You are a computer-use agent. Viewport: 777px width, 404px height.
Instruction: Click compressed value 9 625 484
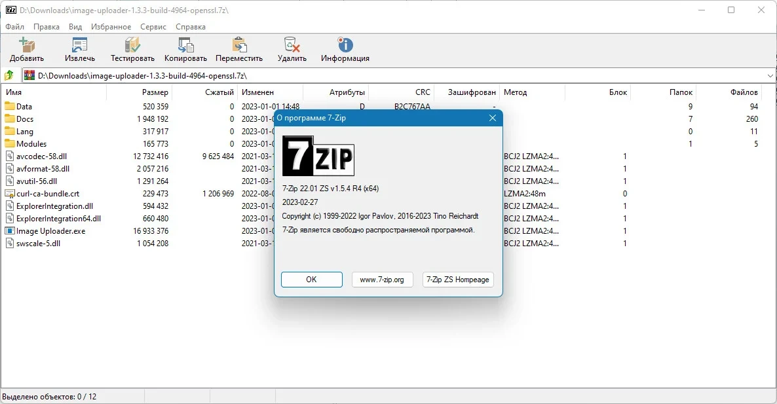click(x=218, y=156)
